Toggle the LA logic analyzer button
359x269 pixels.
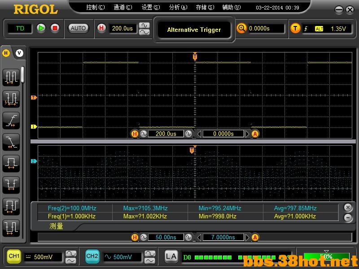tap(171, 256)
